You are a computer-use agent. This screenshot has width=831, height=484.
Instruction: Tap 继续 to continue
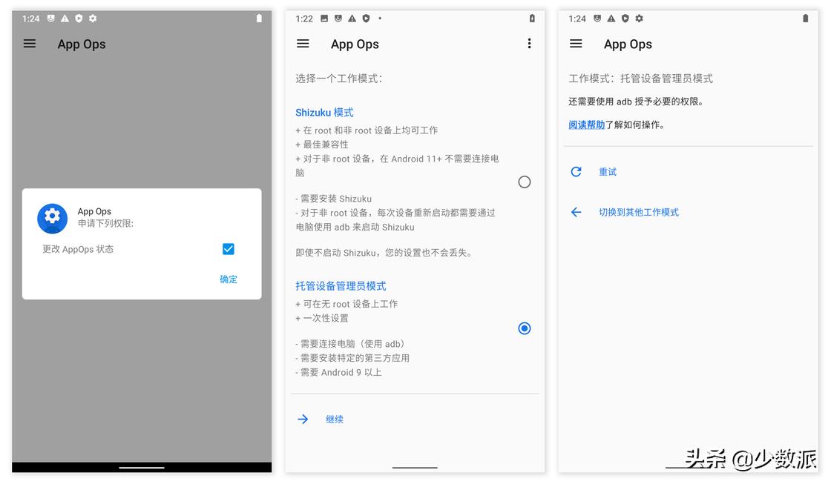[335, 420]
